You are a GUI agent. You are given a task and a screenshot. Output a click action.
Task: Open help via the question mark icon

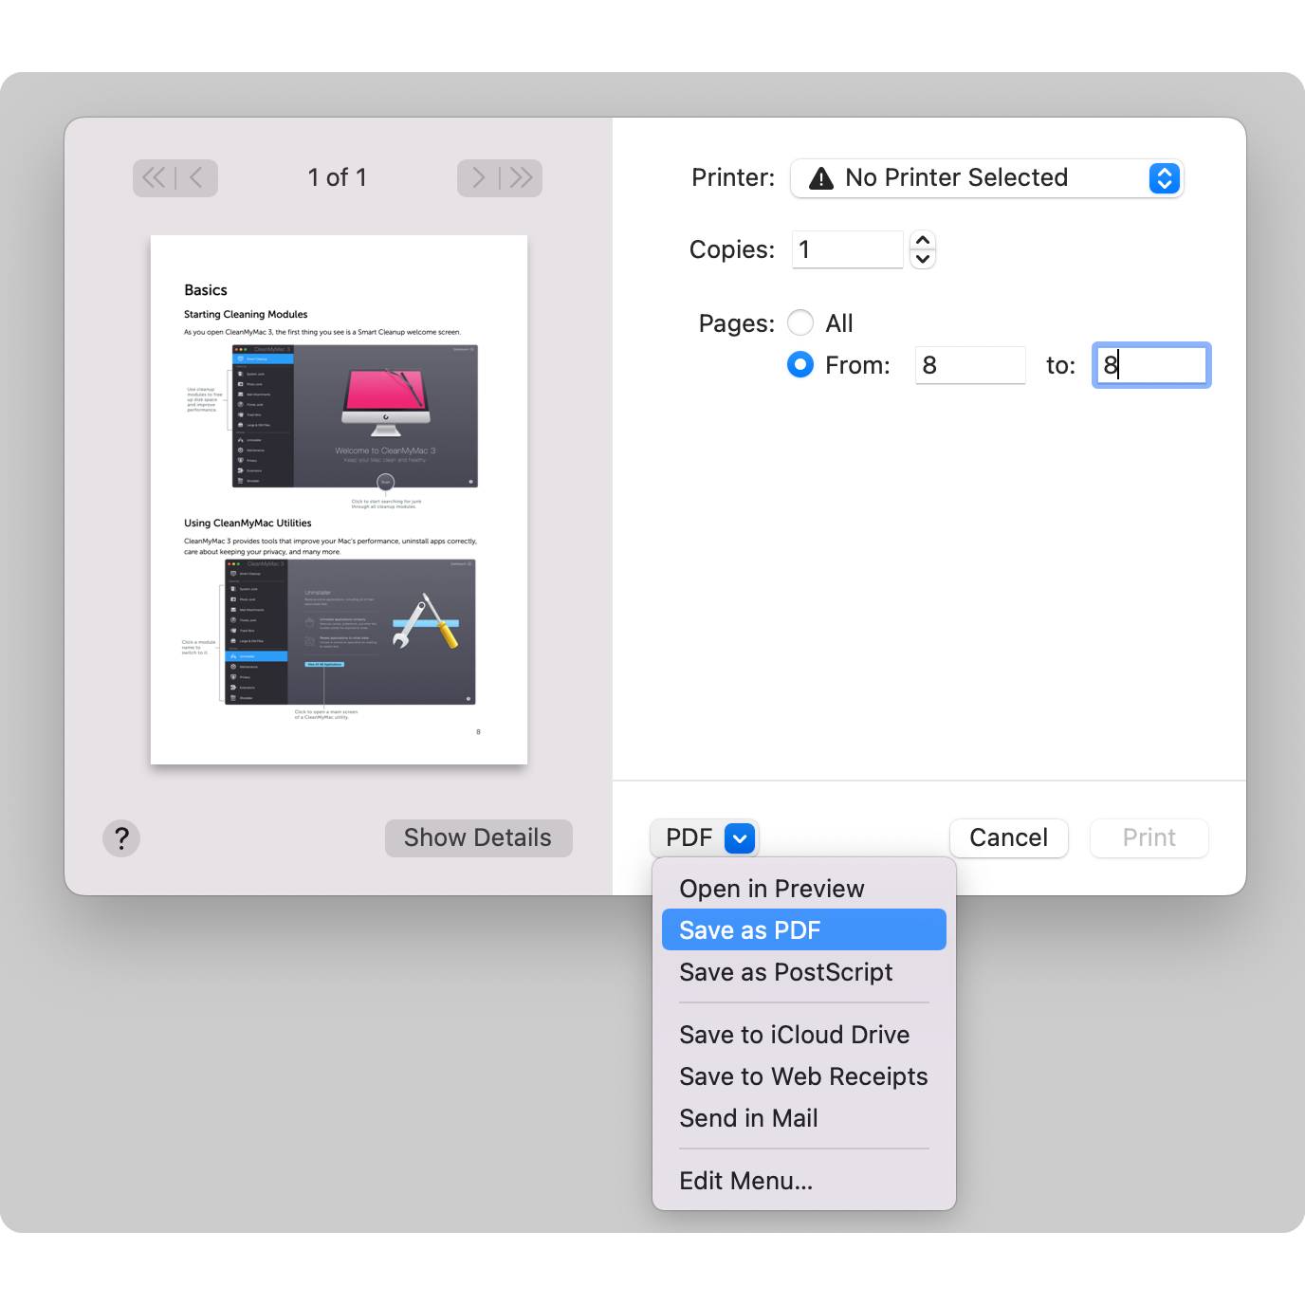tap(121, 837)
